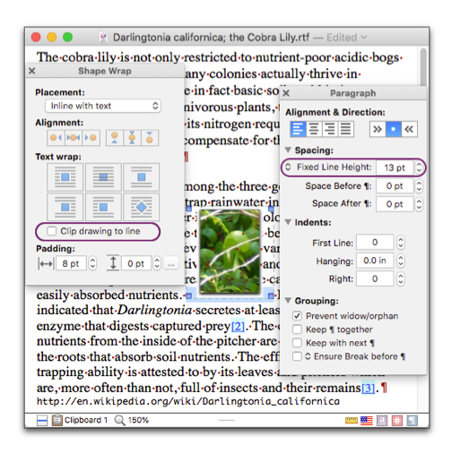Viewport: 452px width, 453px height.
Task: Click the US flag language icon
Action: click(x=367, y=420)
